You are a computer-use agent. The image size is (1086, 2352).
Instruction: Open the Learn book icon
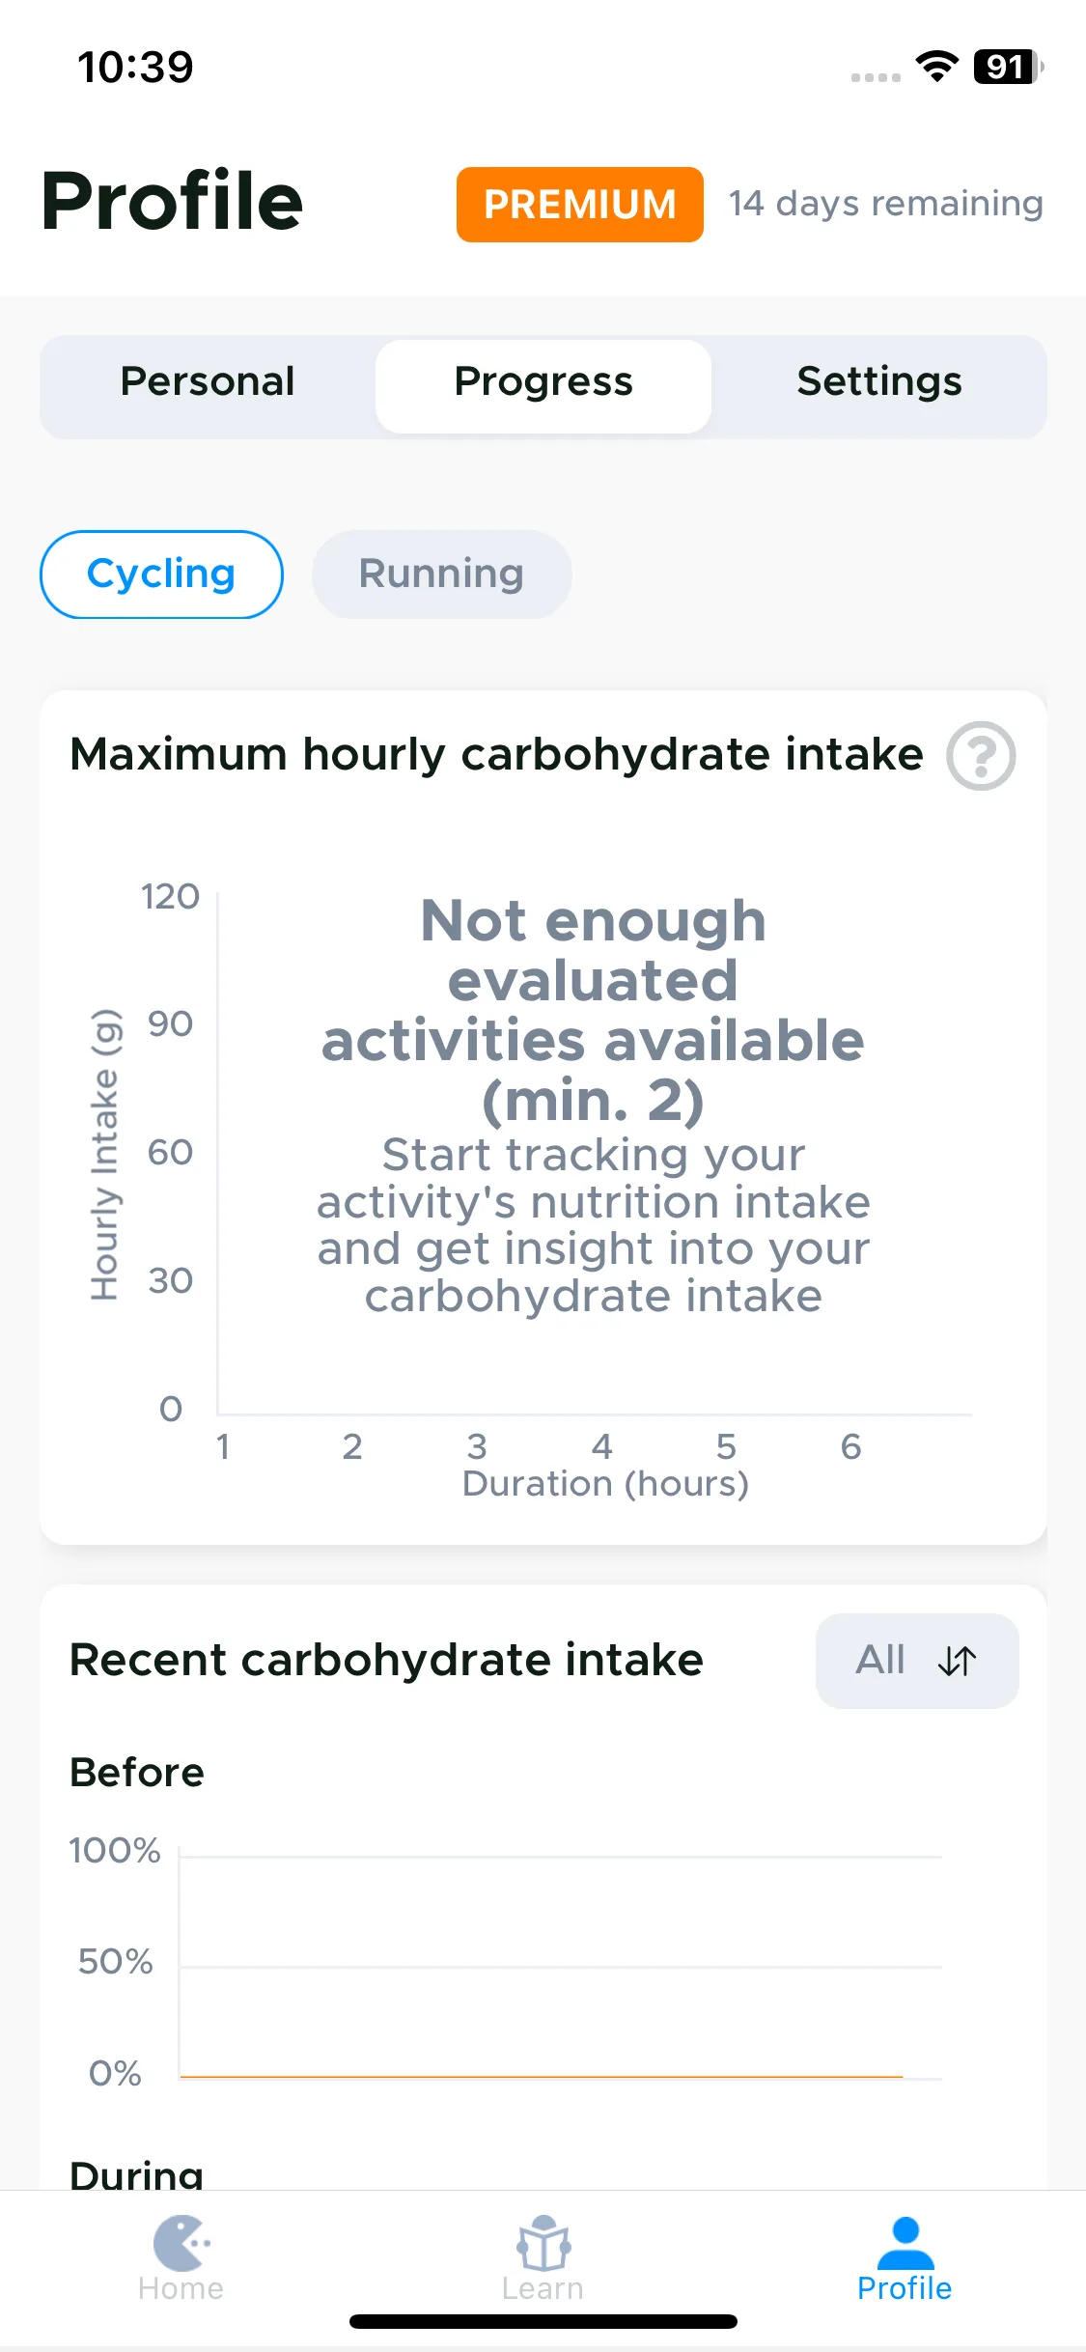coord(543,2243)
